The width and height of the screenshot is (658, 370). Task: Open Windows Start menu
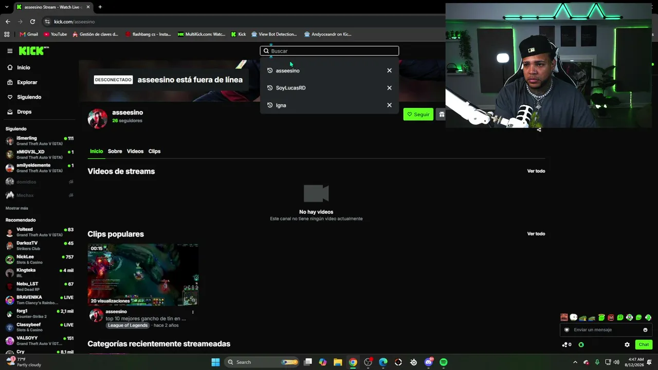coord(215,362)
